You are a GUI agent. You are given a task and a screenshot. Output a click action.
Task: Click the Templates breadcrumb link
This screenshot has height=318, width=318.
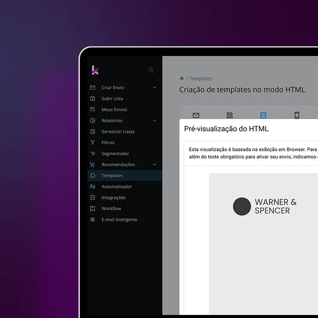click(x=201, y=79)
